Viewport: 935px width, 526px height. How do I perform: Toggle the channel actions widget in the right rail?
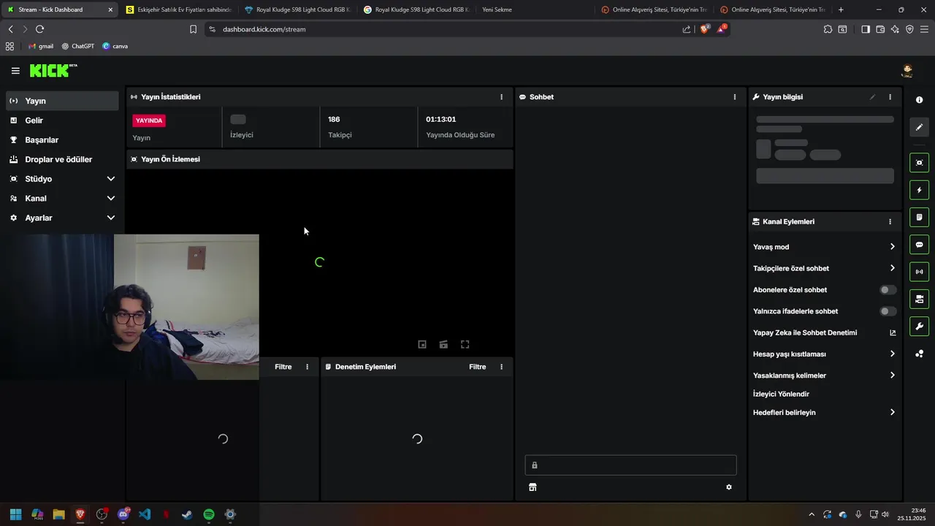point(920,299)
